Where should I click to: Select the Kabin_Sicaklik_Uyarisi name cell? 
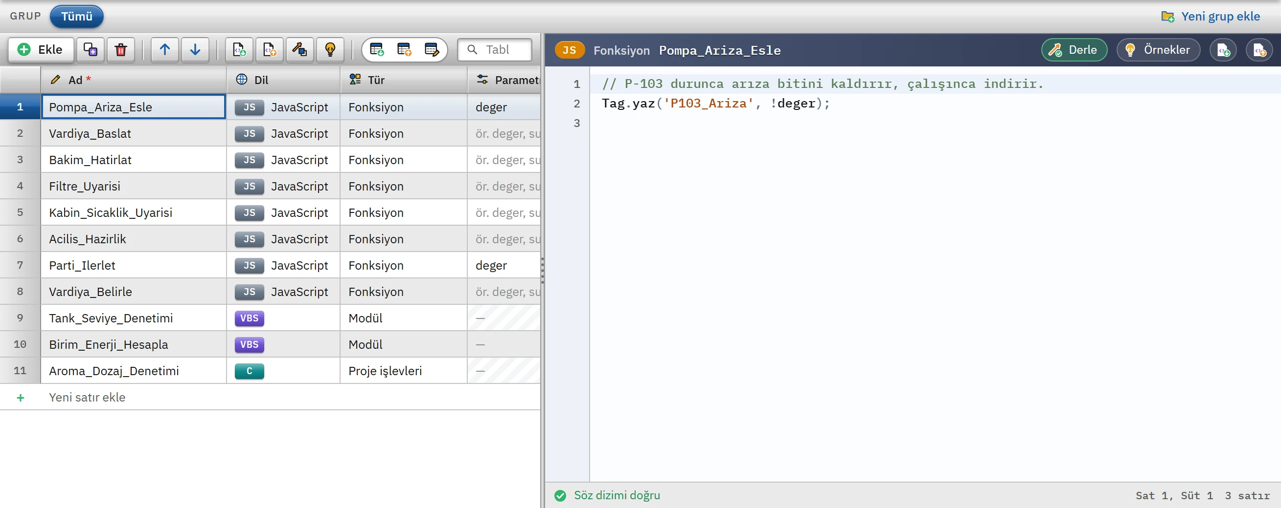click(133, 212)
